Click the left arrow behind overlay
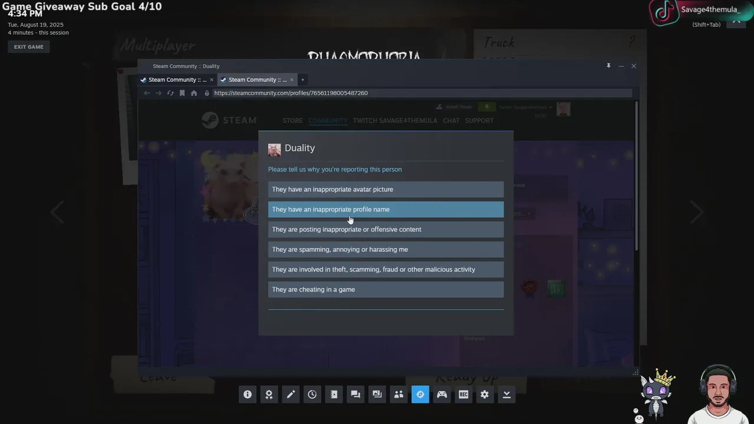 57,212
